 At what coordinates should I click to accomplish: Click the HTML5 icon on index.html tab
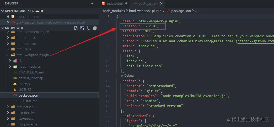(x=104, y=3)
